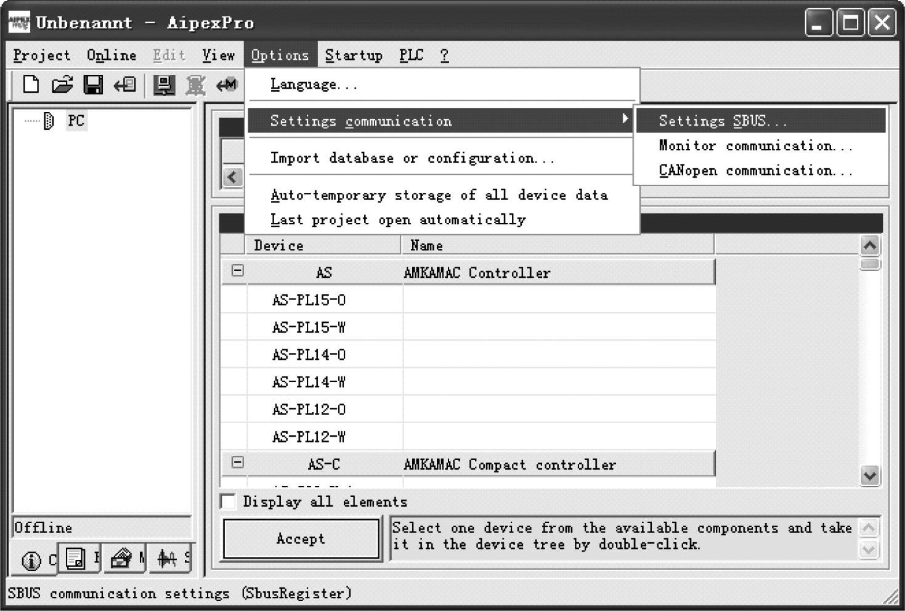905x611 pixels.
Task: Close the AipexPro window
Action: [x=882, y=23]
